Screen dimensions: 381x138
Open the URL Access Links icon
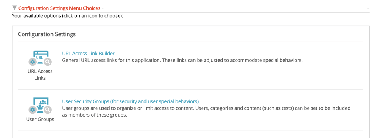pyautogui.click(x=40, y=58)
